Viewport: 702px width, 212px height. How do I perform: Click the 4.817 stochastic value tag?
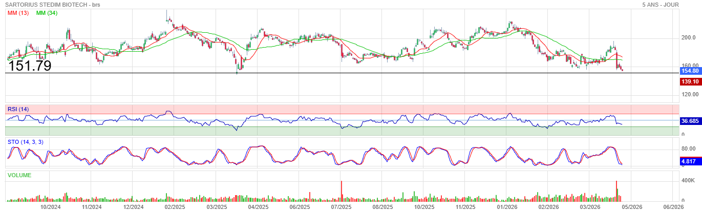(x=689, y=161)
